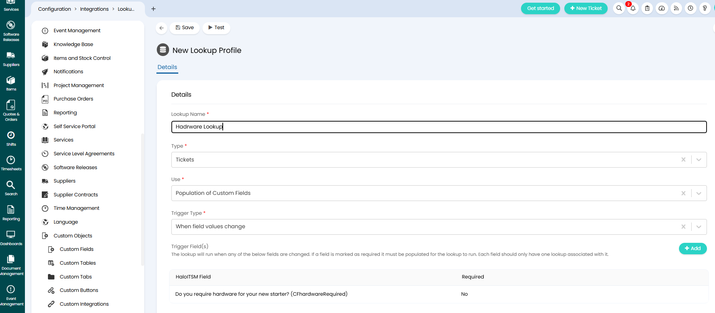Open a new tab with plus button
Screen dimensions: 715x313
153,9
